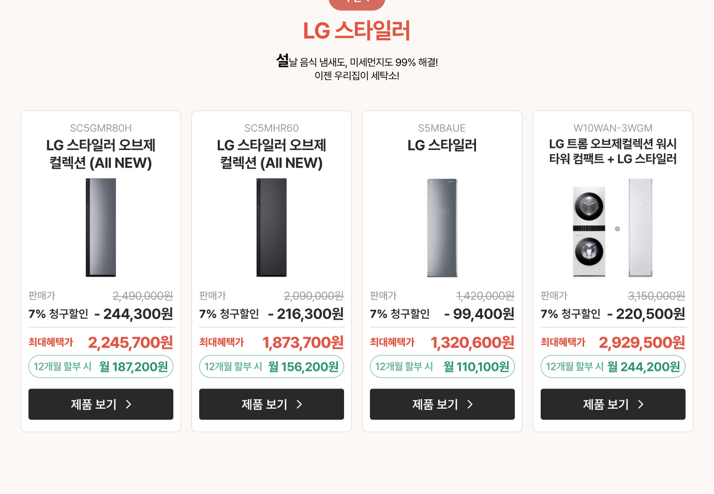The image size is (714, 494).
Task: Click the SC5GMR80H styler product image
Action: click(x=101, y=228)
